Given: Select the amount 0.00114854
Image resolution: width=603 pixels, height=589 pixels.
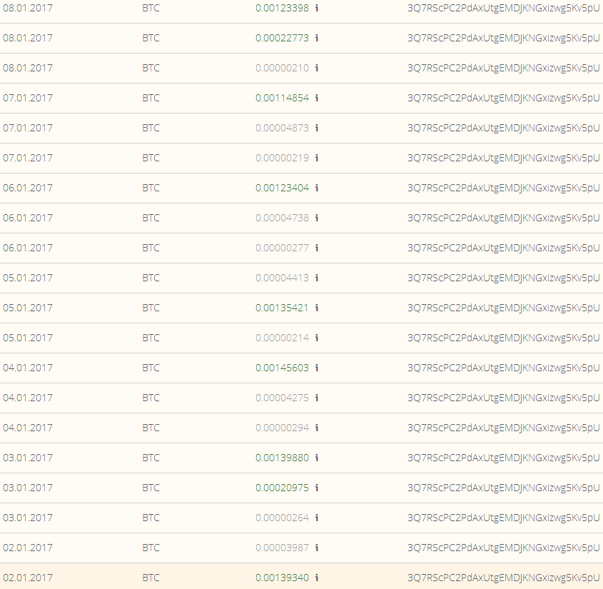Looking at the screenshot, I should click(283, 98).
